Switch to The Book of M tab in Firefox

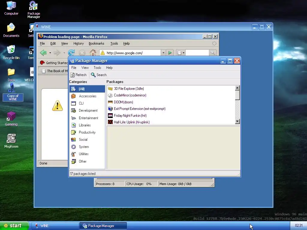(53, 71)
